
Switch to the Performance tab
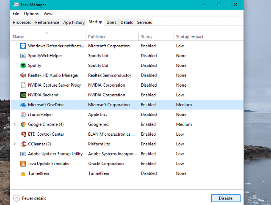click(x=47, y=22)
